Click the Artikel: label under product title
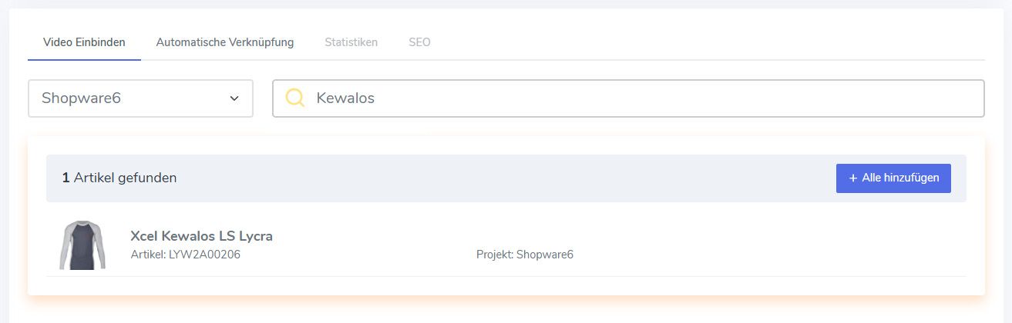The image size is (1012, 323). tap(148, 255)
